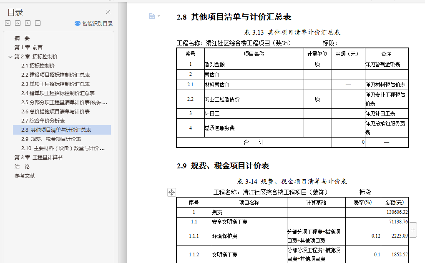The width and height of the screenshot is (425, 263).
Task: Go to 结 论 in outline
Action: click(22, 167)
